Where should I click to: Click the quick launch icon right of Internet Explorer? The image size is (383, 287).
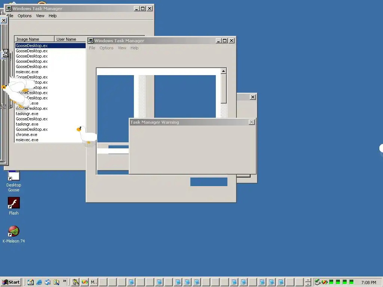pyautogui.click(x=48, y=282)
